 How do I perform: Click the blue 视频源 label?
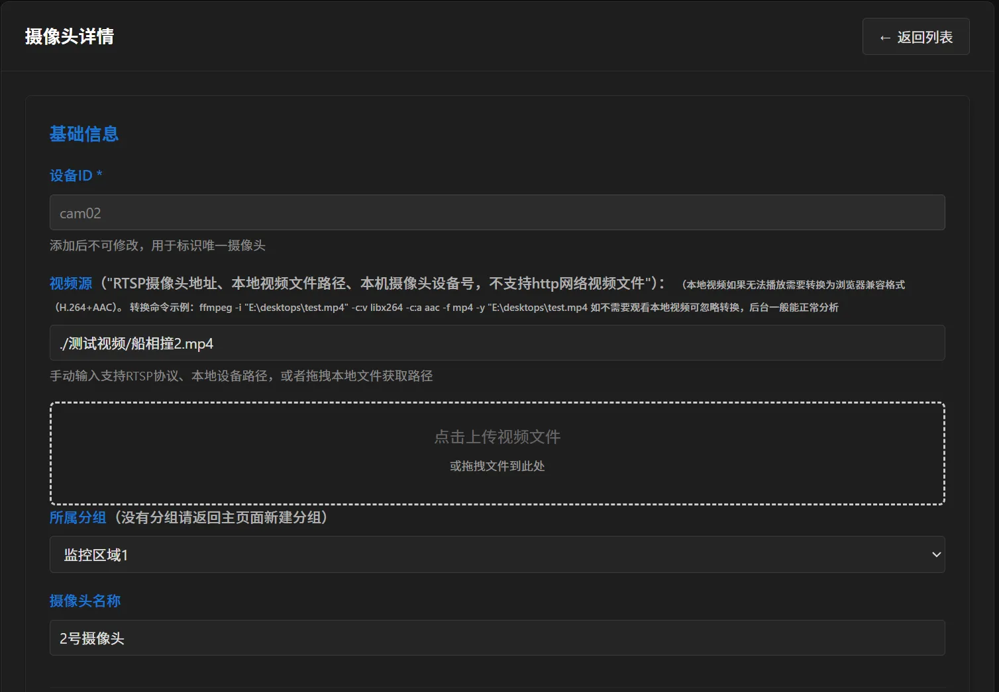pos(71,284)
